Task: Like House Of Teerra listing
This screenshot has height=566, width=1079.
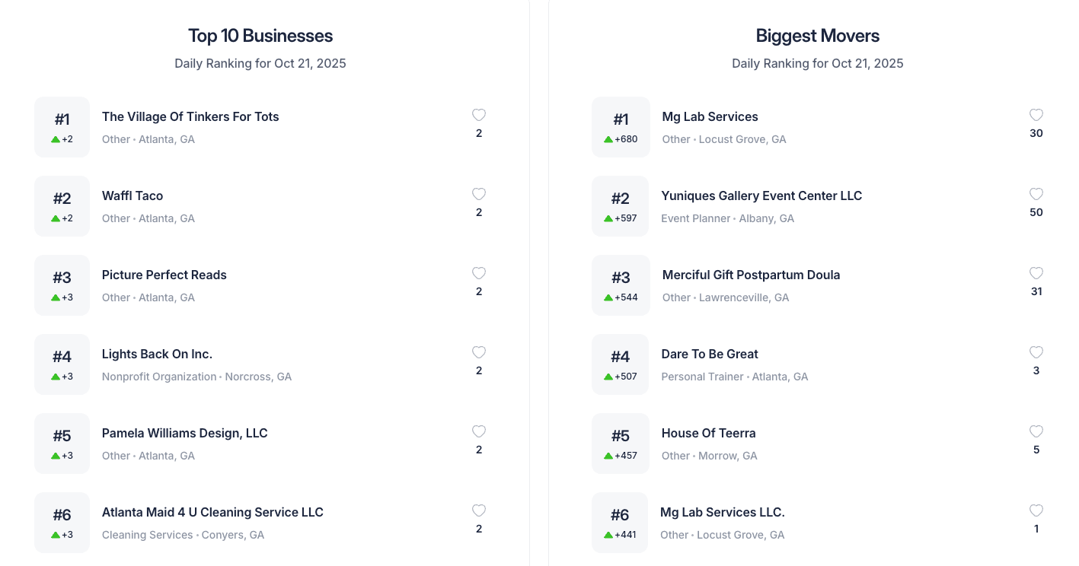Action: point(1036,432)
